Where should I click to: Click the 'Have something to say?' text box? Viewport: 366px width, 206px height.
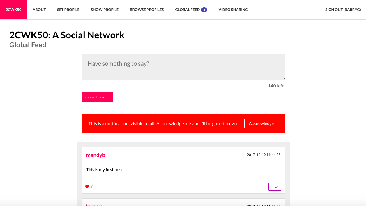[183, 67]
